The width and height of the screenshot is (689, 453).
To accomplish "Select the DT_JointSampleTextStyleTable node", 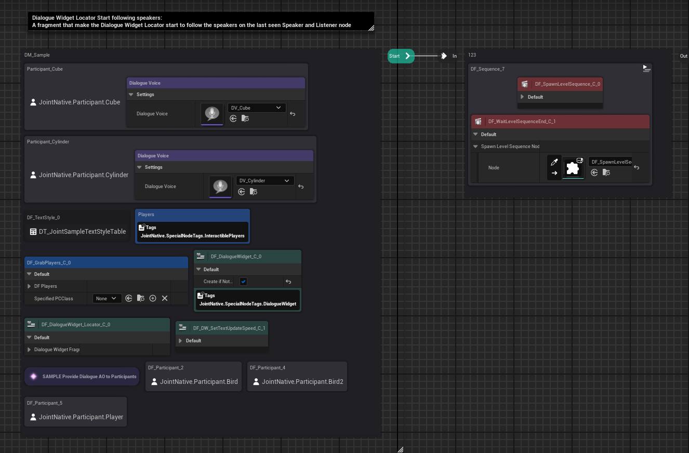I will pos(77,232).
